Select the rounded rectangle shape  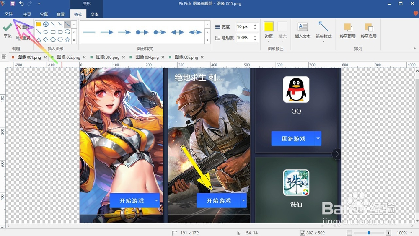coord(60,32)
